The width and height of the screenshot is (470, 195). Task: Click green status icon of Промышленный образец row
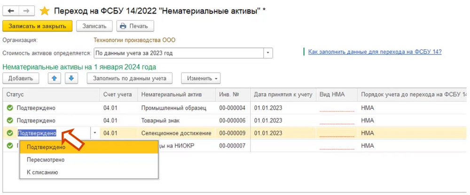pyautogui.click(x=10, y=108)
